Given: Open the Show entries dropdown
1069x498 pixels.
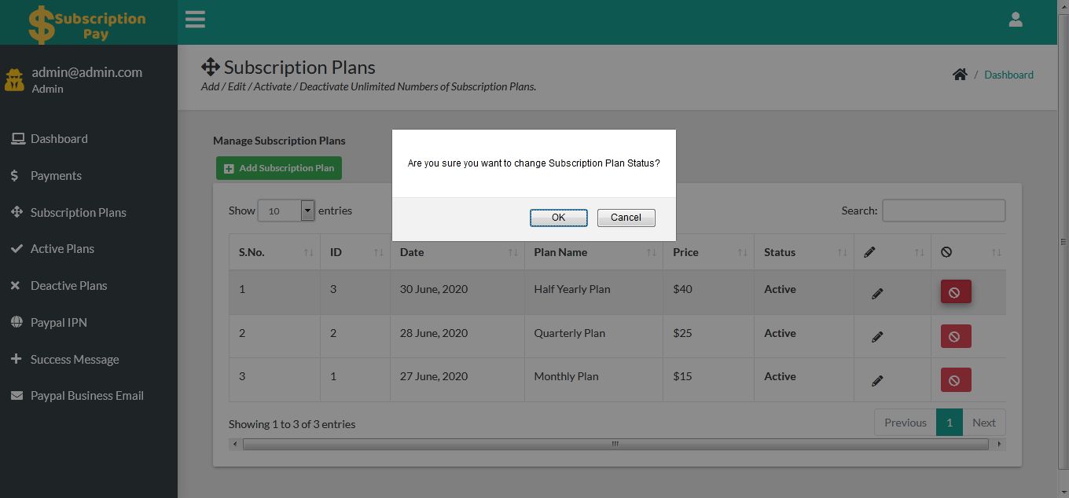Looking at the screenshot, I should (286, 211).
